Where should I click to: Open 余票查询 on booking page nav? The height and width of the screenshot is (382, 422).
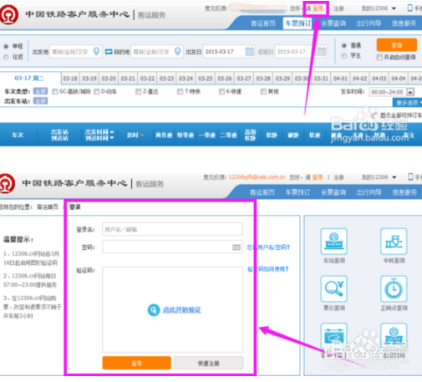(333, 23)
